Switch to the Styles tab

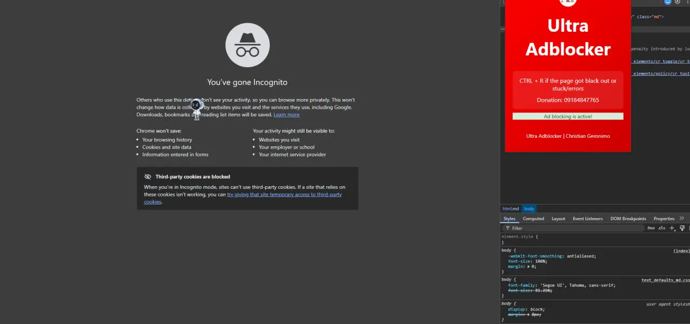tap(509, 219)
